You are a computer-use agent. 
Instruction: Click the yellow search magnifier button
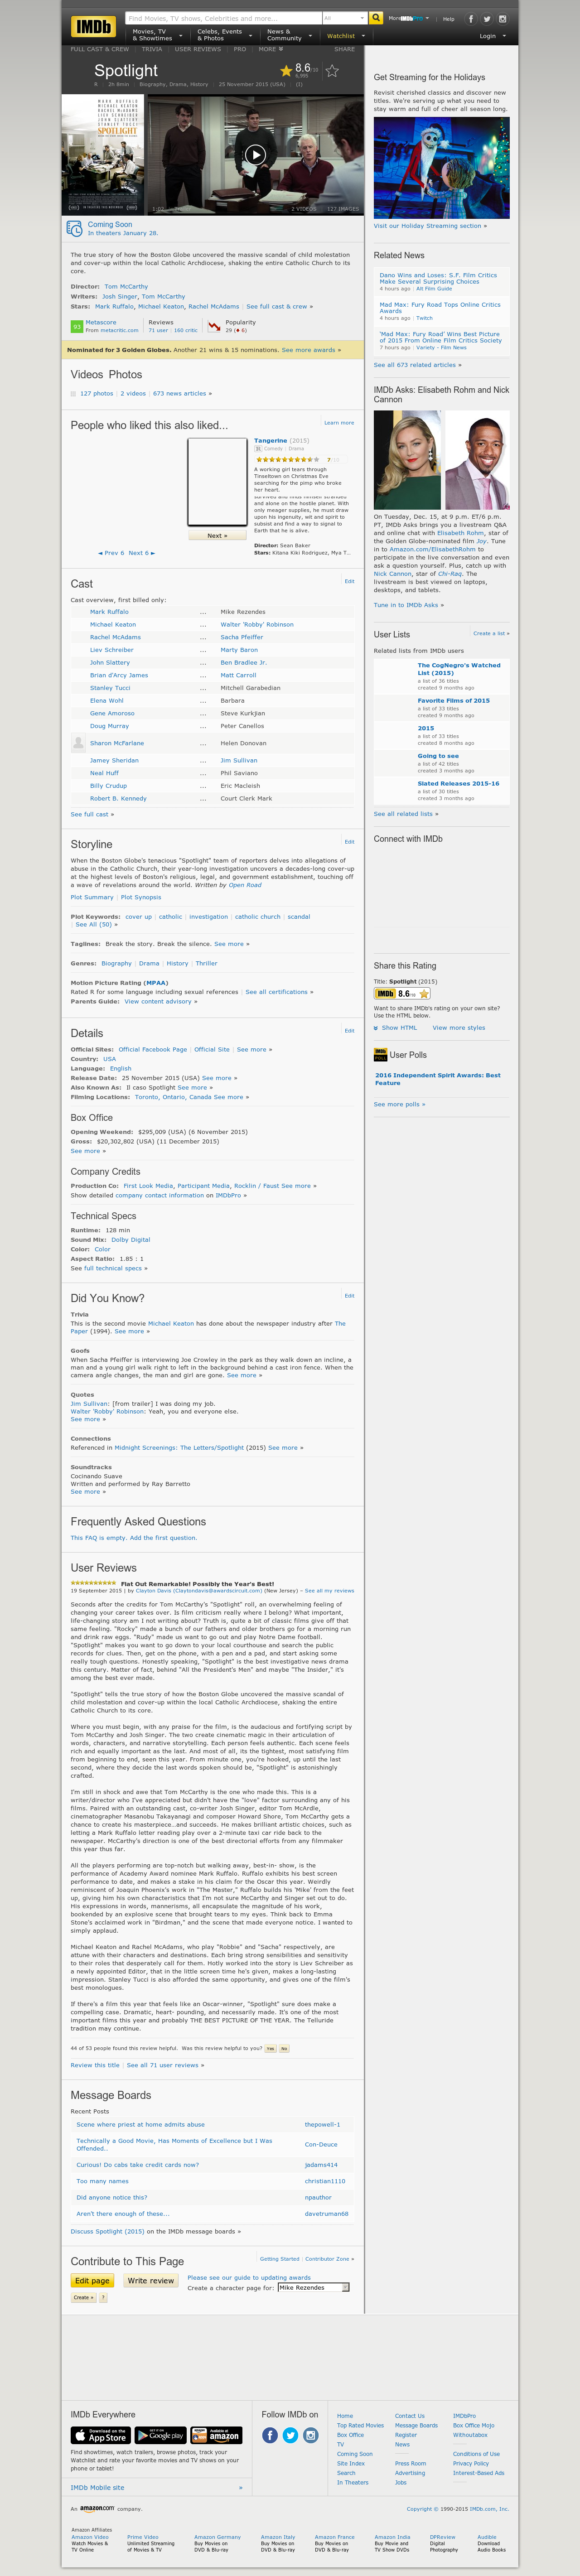[376, 18]
